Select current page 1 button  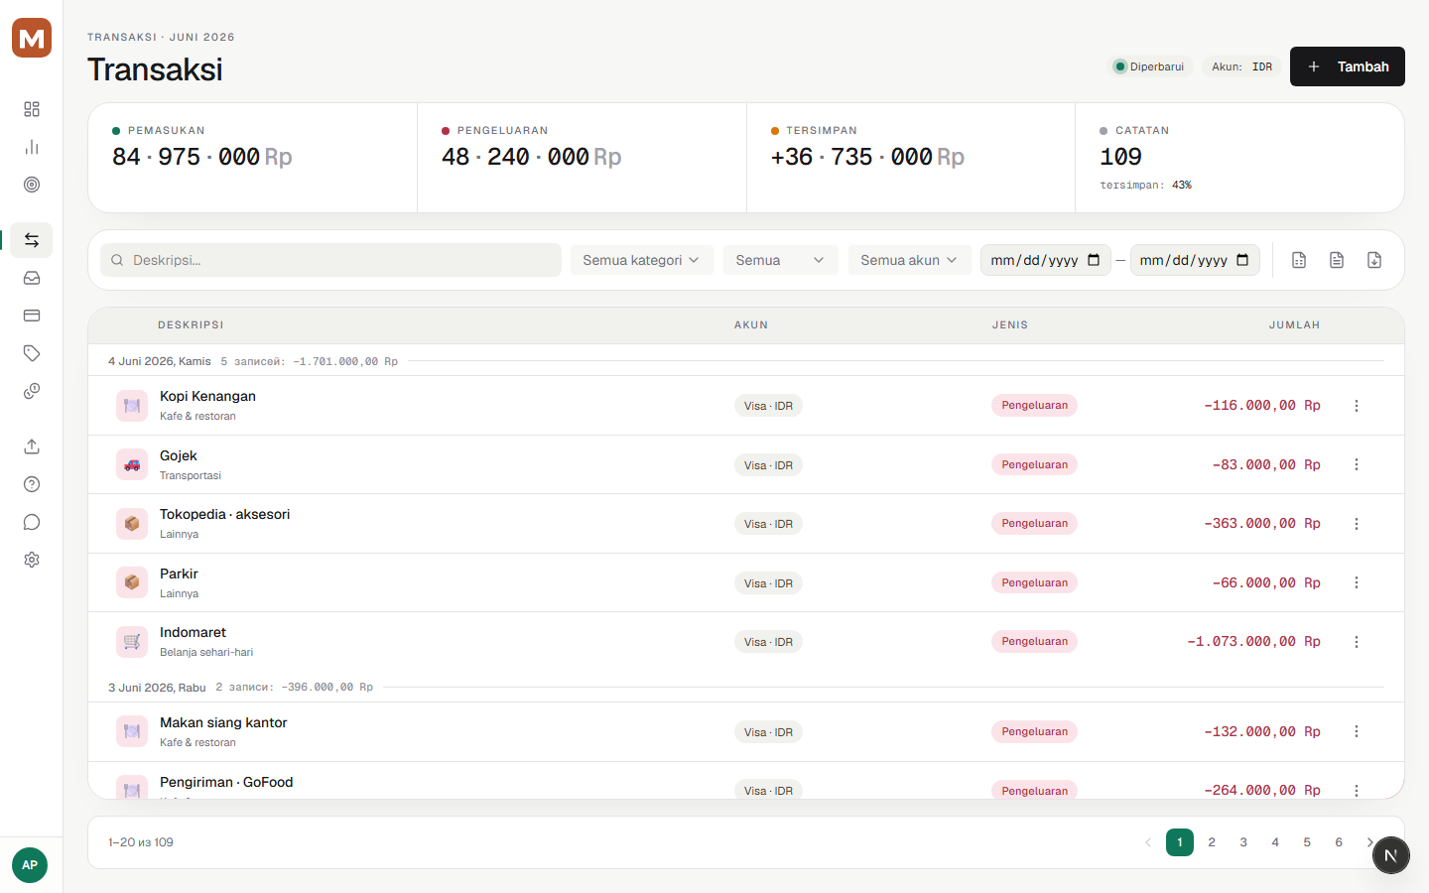click(x=1180, y=842)
